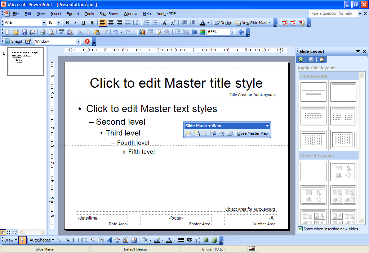Open the Adobe PDF menu
This screenshot has width=369, height=253.
click(x=166, y=14)
